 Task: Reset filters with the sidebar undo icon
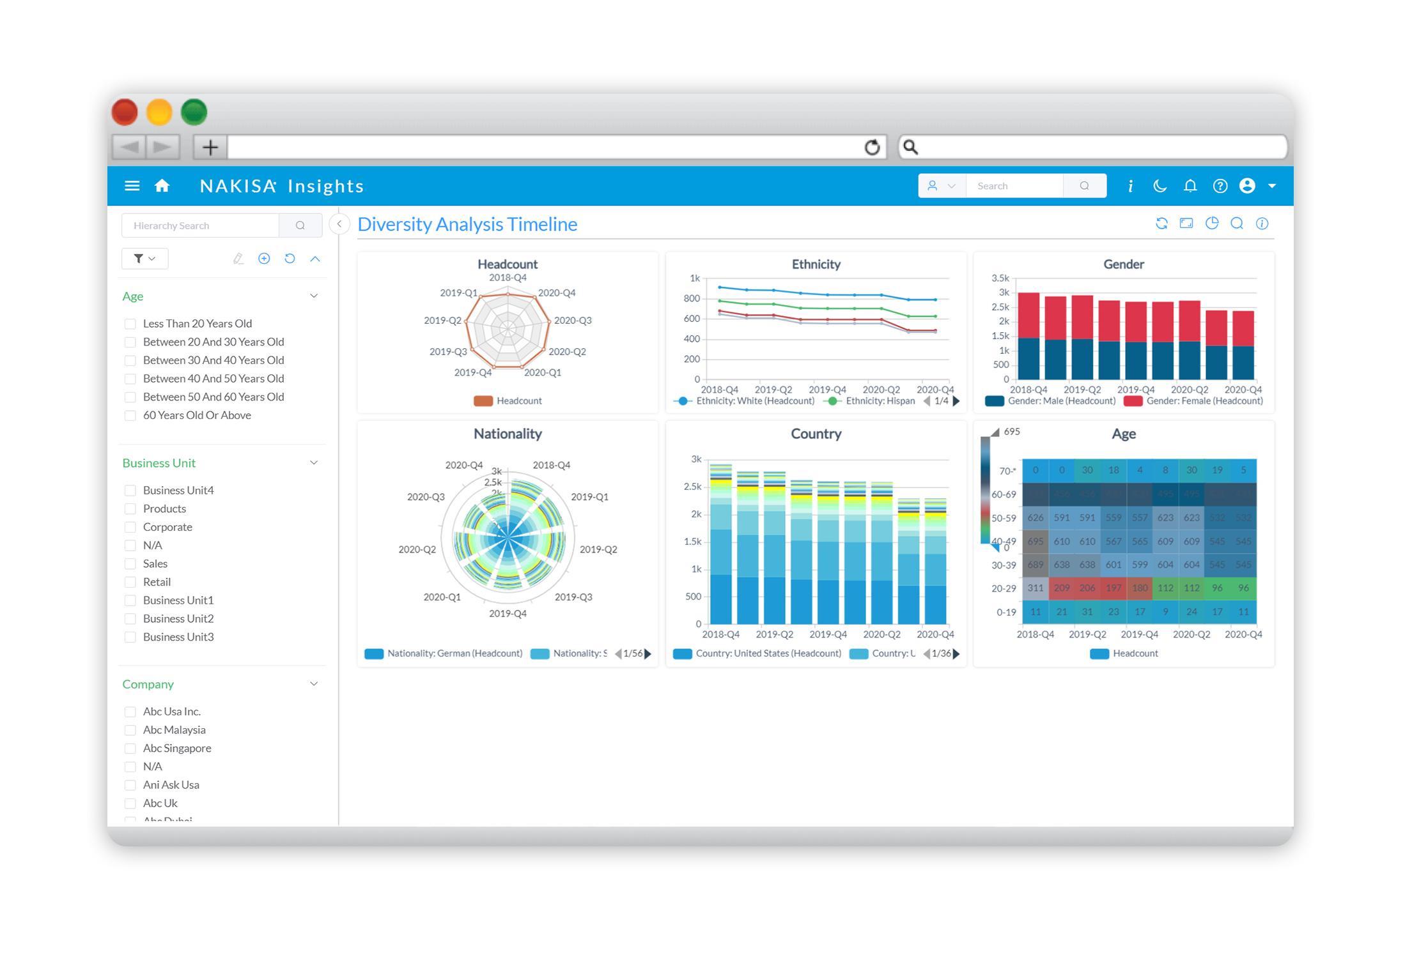click(x=290, y=259)
